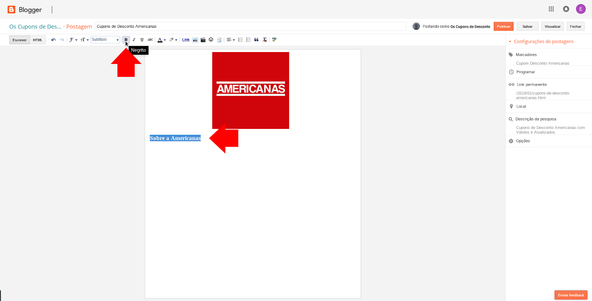Click the undo arrow icon
The image size is (592, 301).
click(54, 40)
